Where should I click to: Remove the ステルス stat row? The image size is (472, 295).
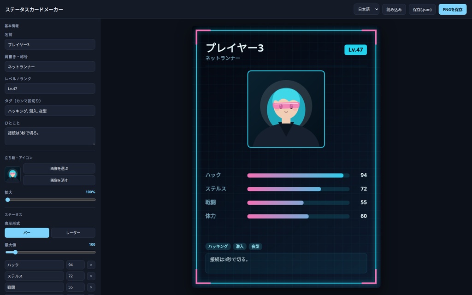pyautogui.click(x=91, y=276)
